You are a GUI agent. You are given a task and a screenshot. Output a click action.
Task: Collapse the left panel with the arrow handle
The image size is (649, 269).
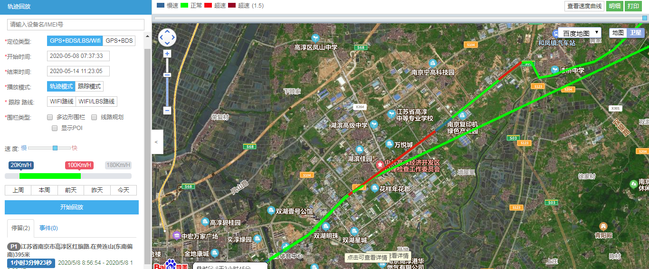[x=157, y=141]
